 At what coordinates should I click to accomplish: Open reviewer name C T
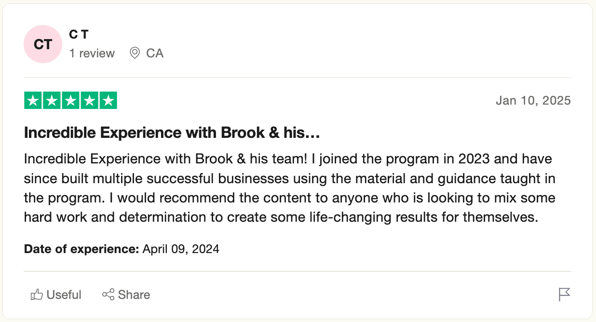click(x=79, y=35)
